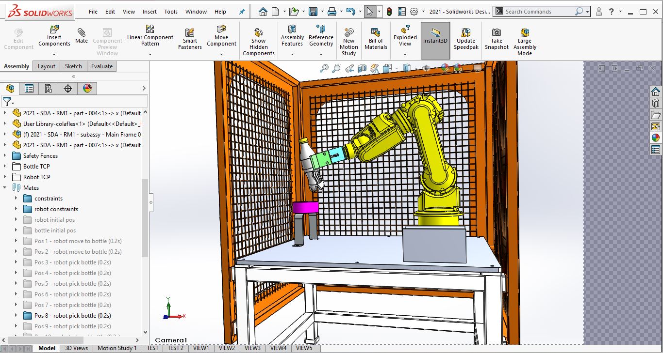This screenshot has height=353, width=663.
Task: Open the DimXpertManager panel icon
Action: pos(68,88)
